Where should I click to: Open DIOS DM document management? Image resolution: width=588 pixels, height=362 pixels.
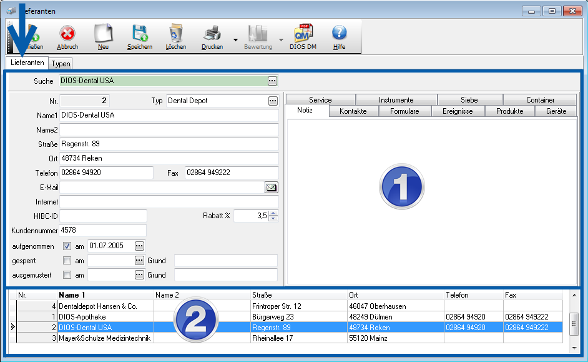coord(303,37)
